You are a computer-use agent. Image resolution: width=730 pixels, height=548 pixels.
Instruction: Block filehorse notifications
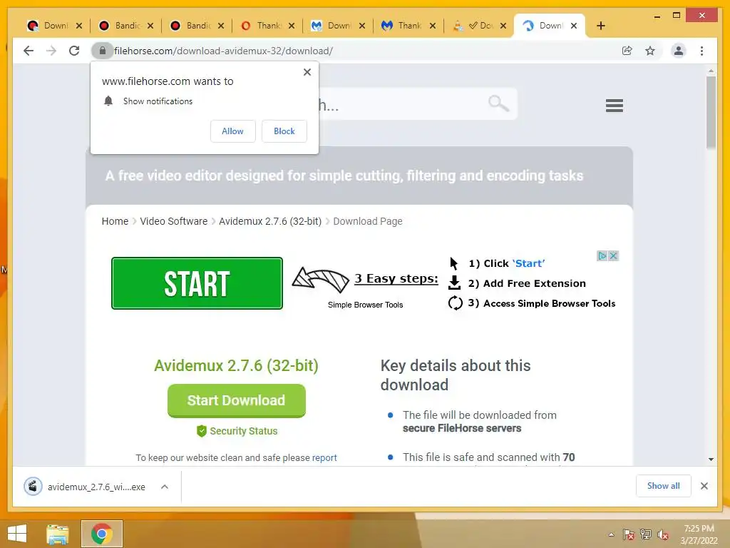[284, 131]
